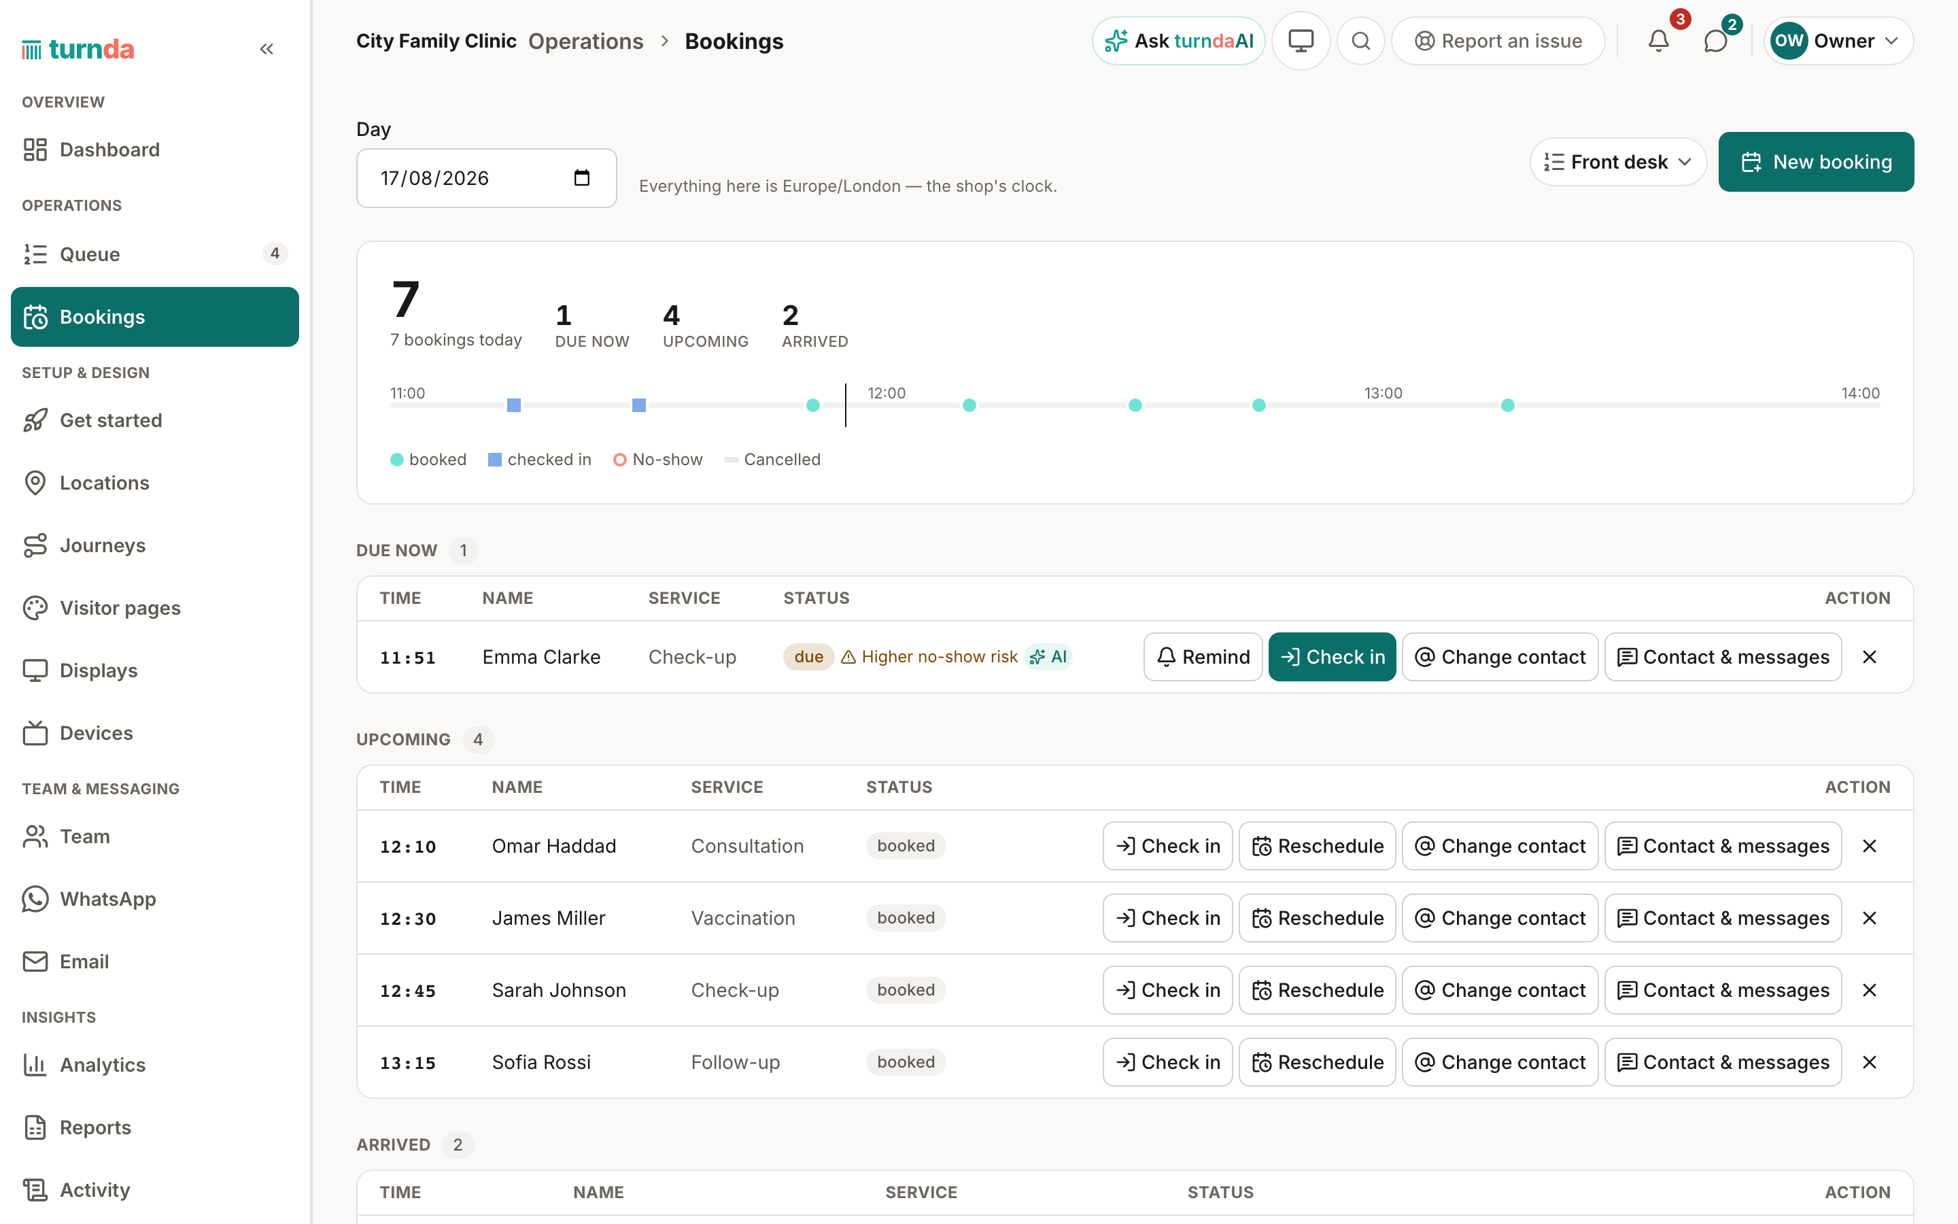
Task: Check in Sofia Rossi
Action: coord(1167,1062)
